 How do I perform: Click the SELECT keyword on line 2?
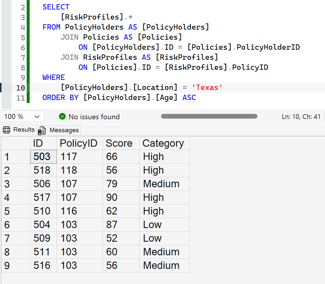point(56,7)
